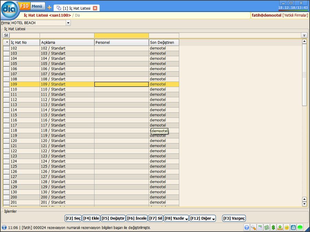Select the '124 / Standart' cell
Screen dimensions: 310x232
click(x=67, y=161)
